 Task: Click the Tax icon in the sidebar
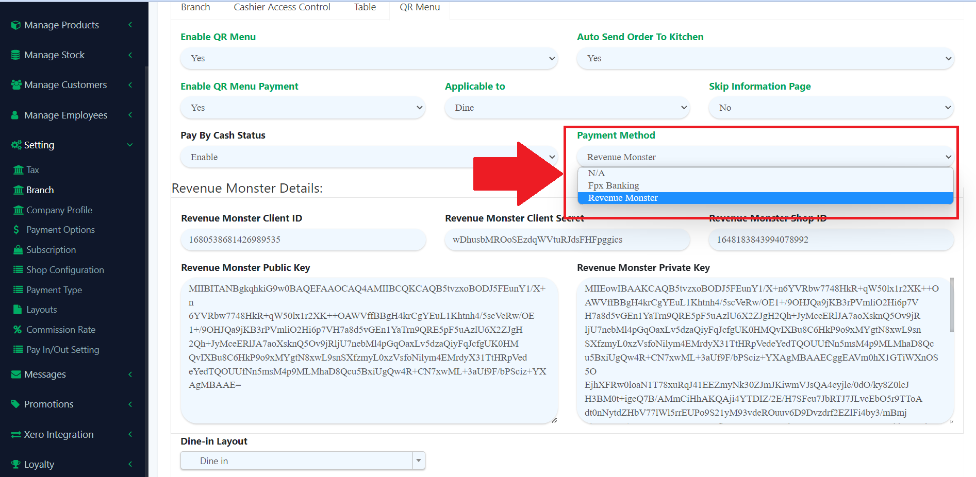pyautogui.click(x=19, y=169)
